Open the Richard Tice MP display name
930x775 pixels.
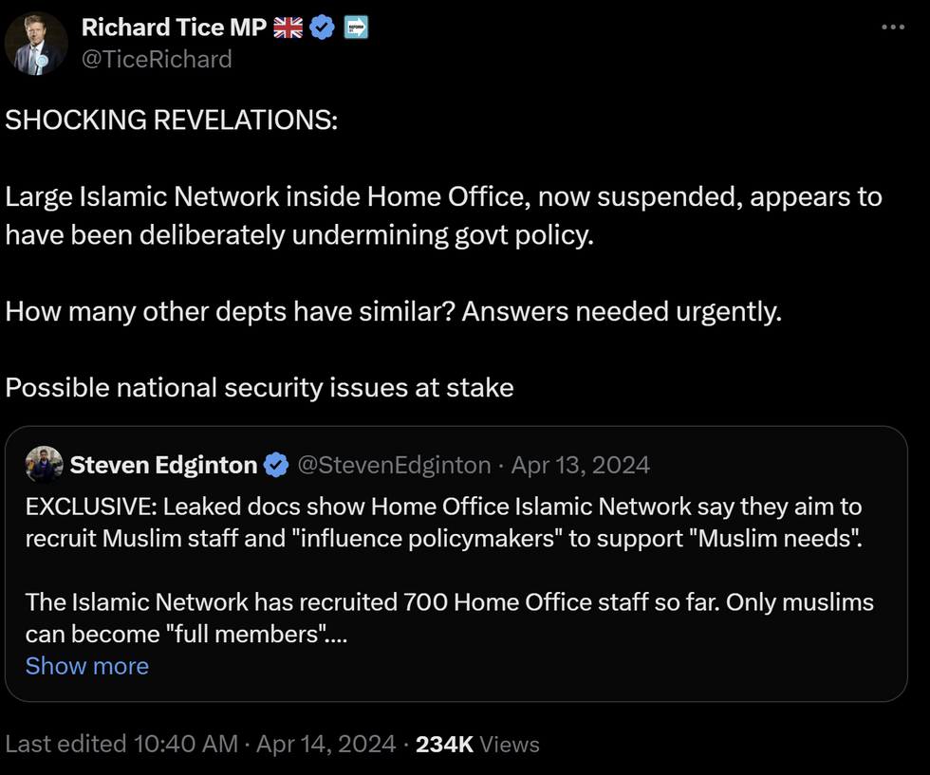pos(174,28)
